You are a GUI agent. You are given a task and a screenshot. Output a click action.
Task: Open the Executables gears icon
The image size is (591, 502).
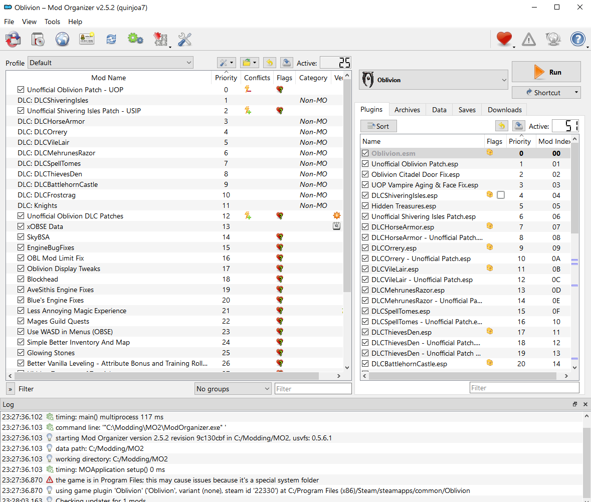click(135, 39)
